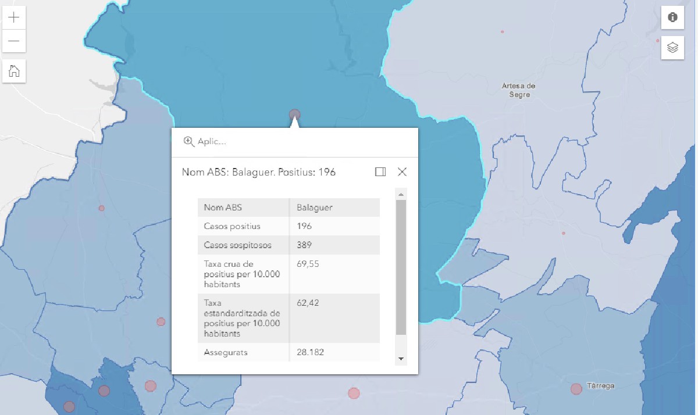Dock the Balaguer popup panel
Screen dimensions: 698x415
(x=380, y=172)
